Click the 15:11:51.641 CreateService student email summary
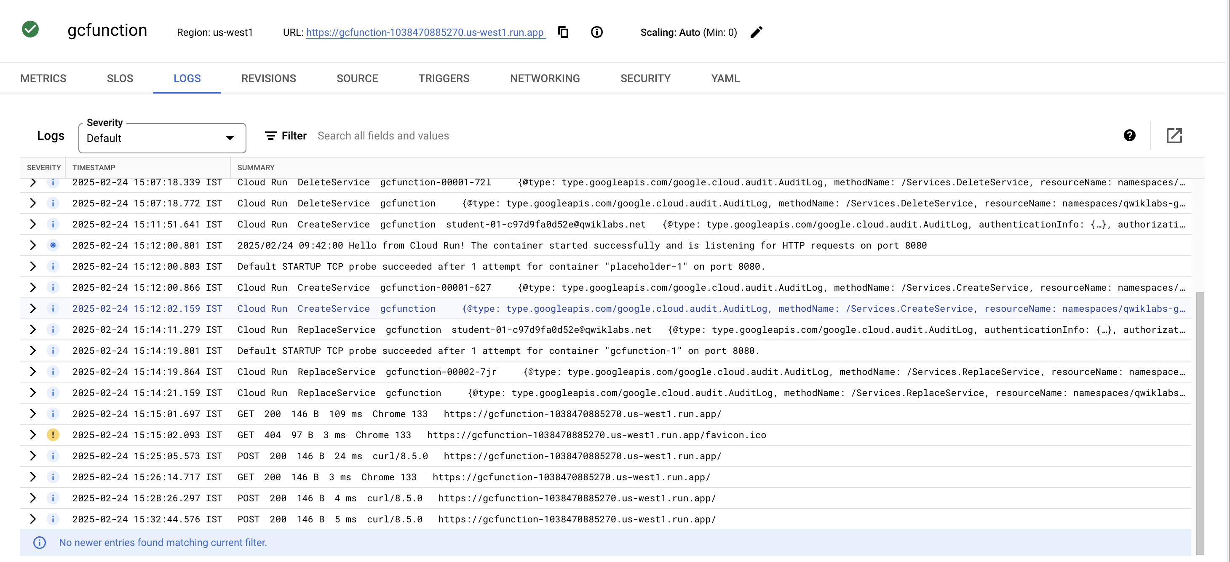1230x562 pixels. (x=711, y=225)
